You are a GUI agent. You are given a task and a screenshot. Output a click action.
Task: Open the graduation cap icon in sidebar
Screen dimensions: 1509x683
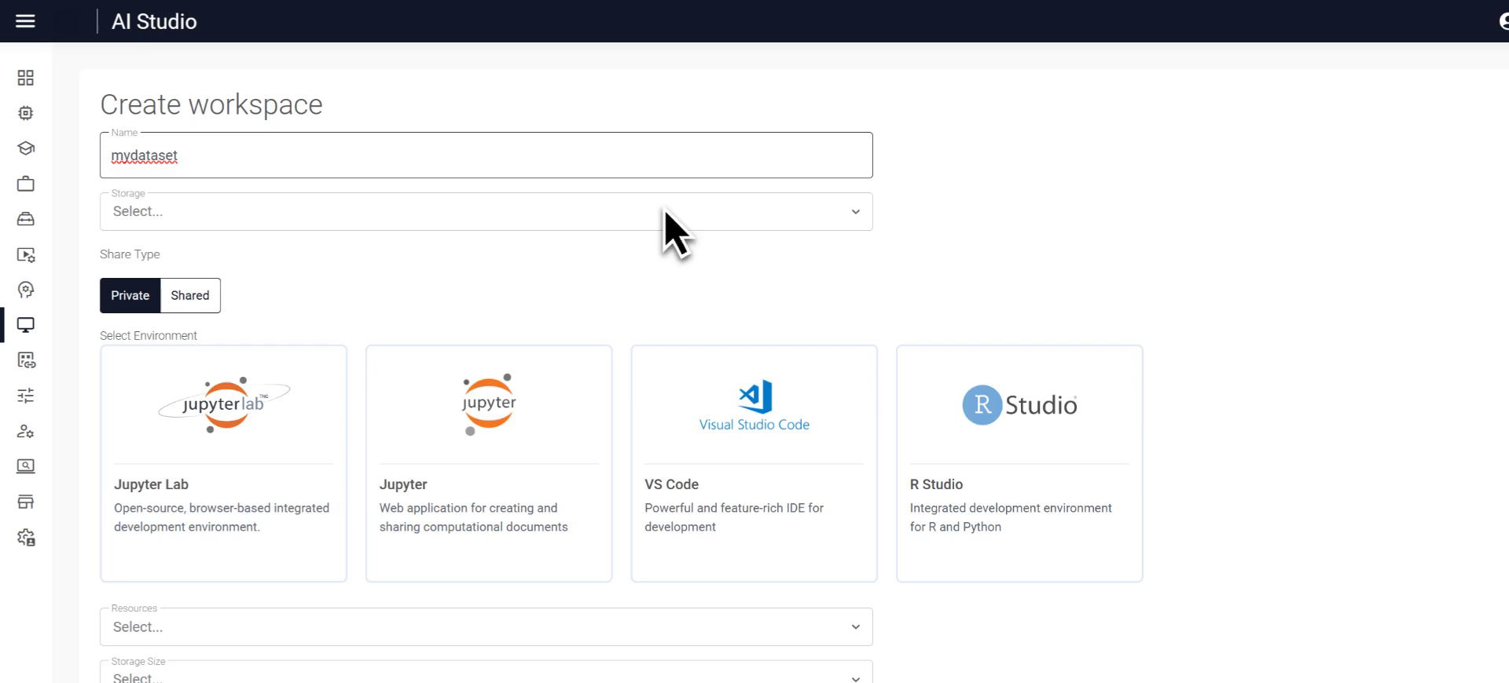tap(25, 148)
